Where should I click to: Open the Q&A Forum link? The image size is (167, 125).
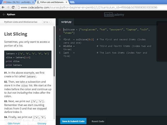click(x=14, y=123)
